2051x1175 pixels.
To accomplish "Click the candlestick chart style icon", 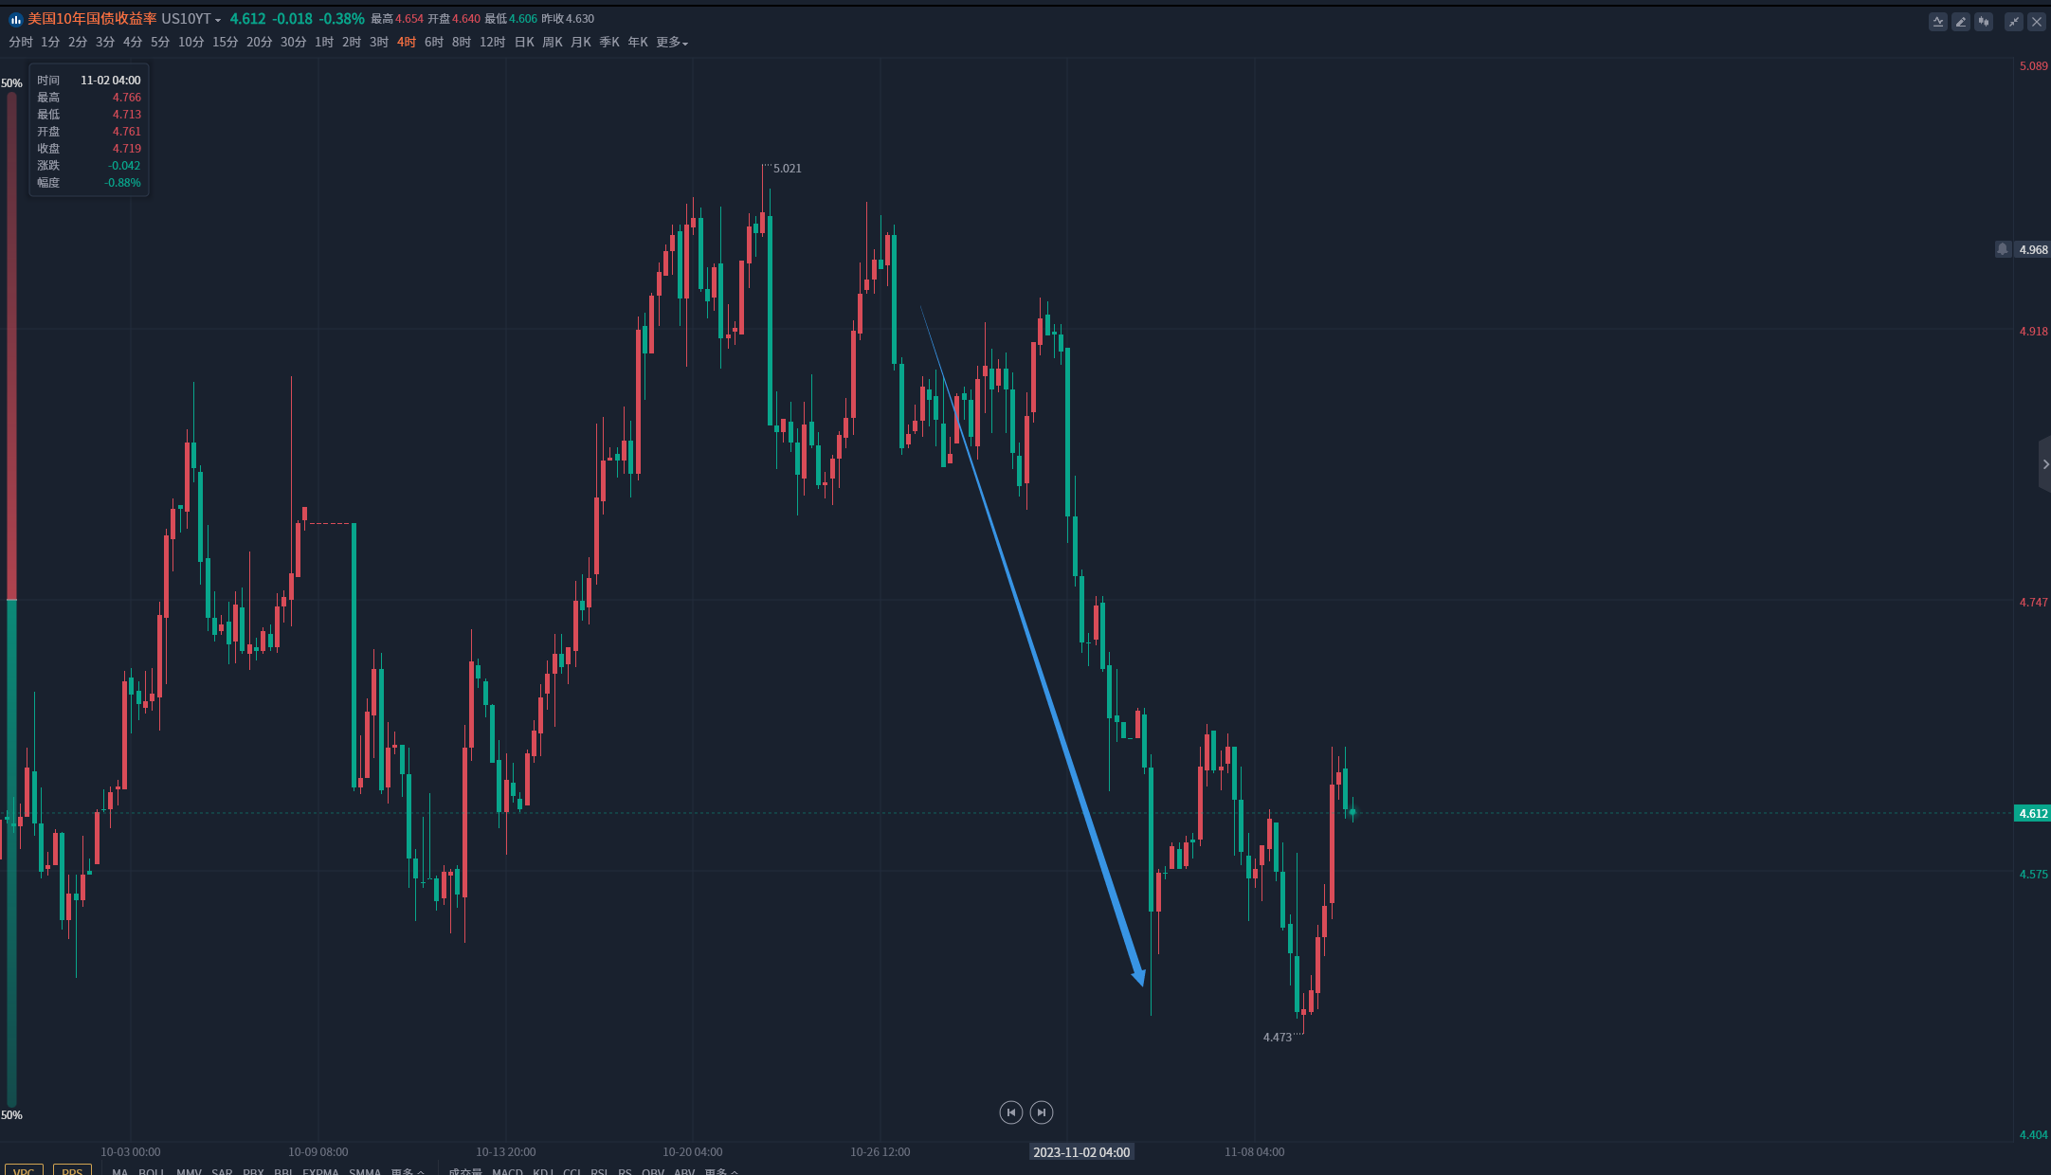I will click(x=1983, y=21).
